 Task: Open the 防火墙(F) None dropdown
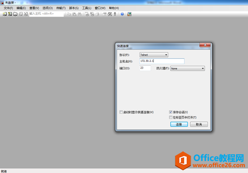[188, 68]
